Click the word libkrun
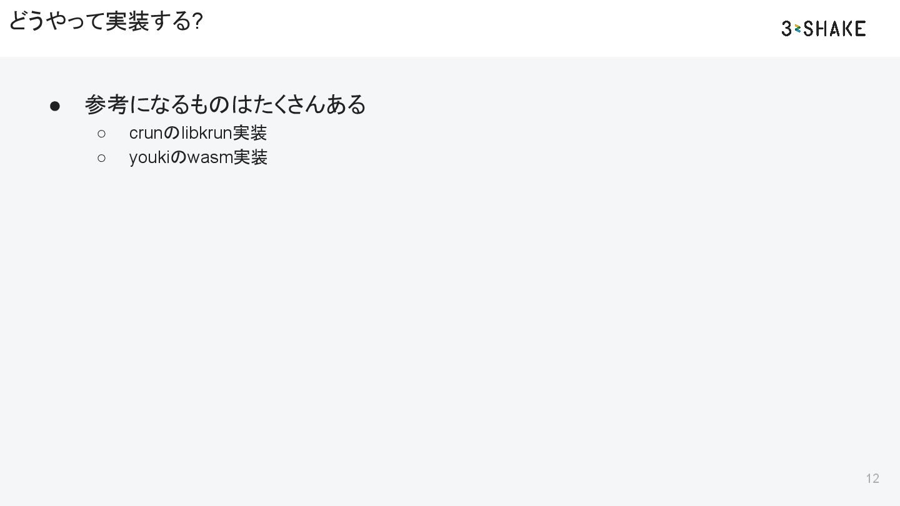Viewport: 900px width, 506px height. tap(206, 133)
